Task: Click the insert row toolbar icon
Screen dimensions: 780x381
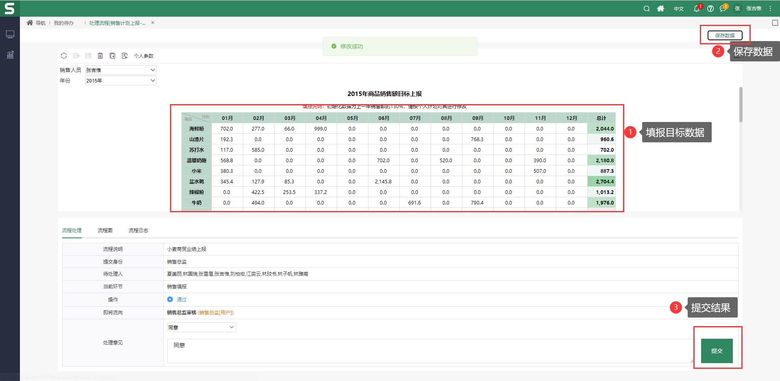Action: click(x=76, y=56)
